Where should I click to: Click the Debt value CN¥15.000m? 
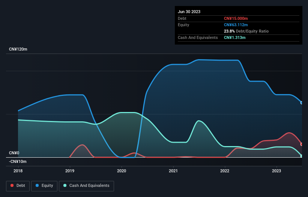tap(236, 18)
